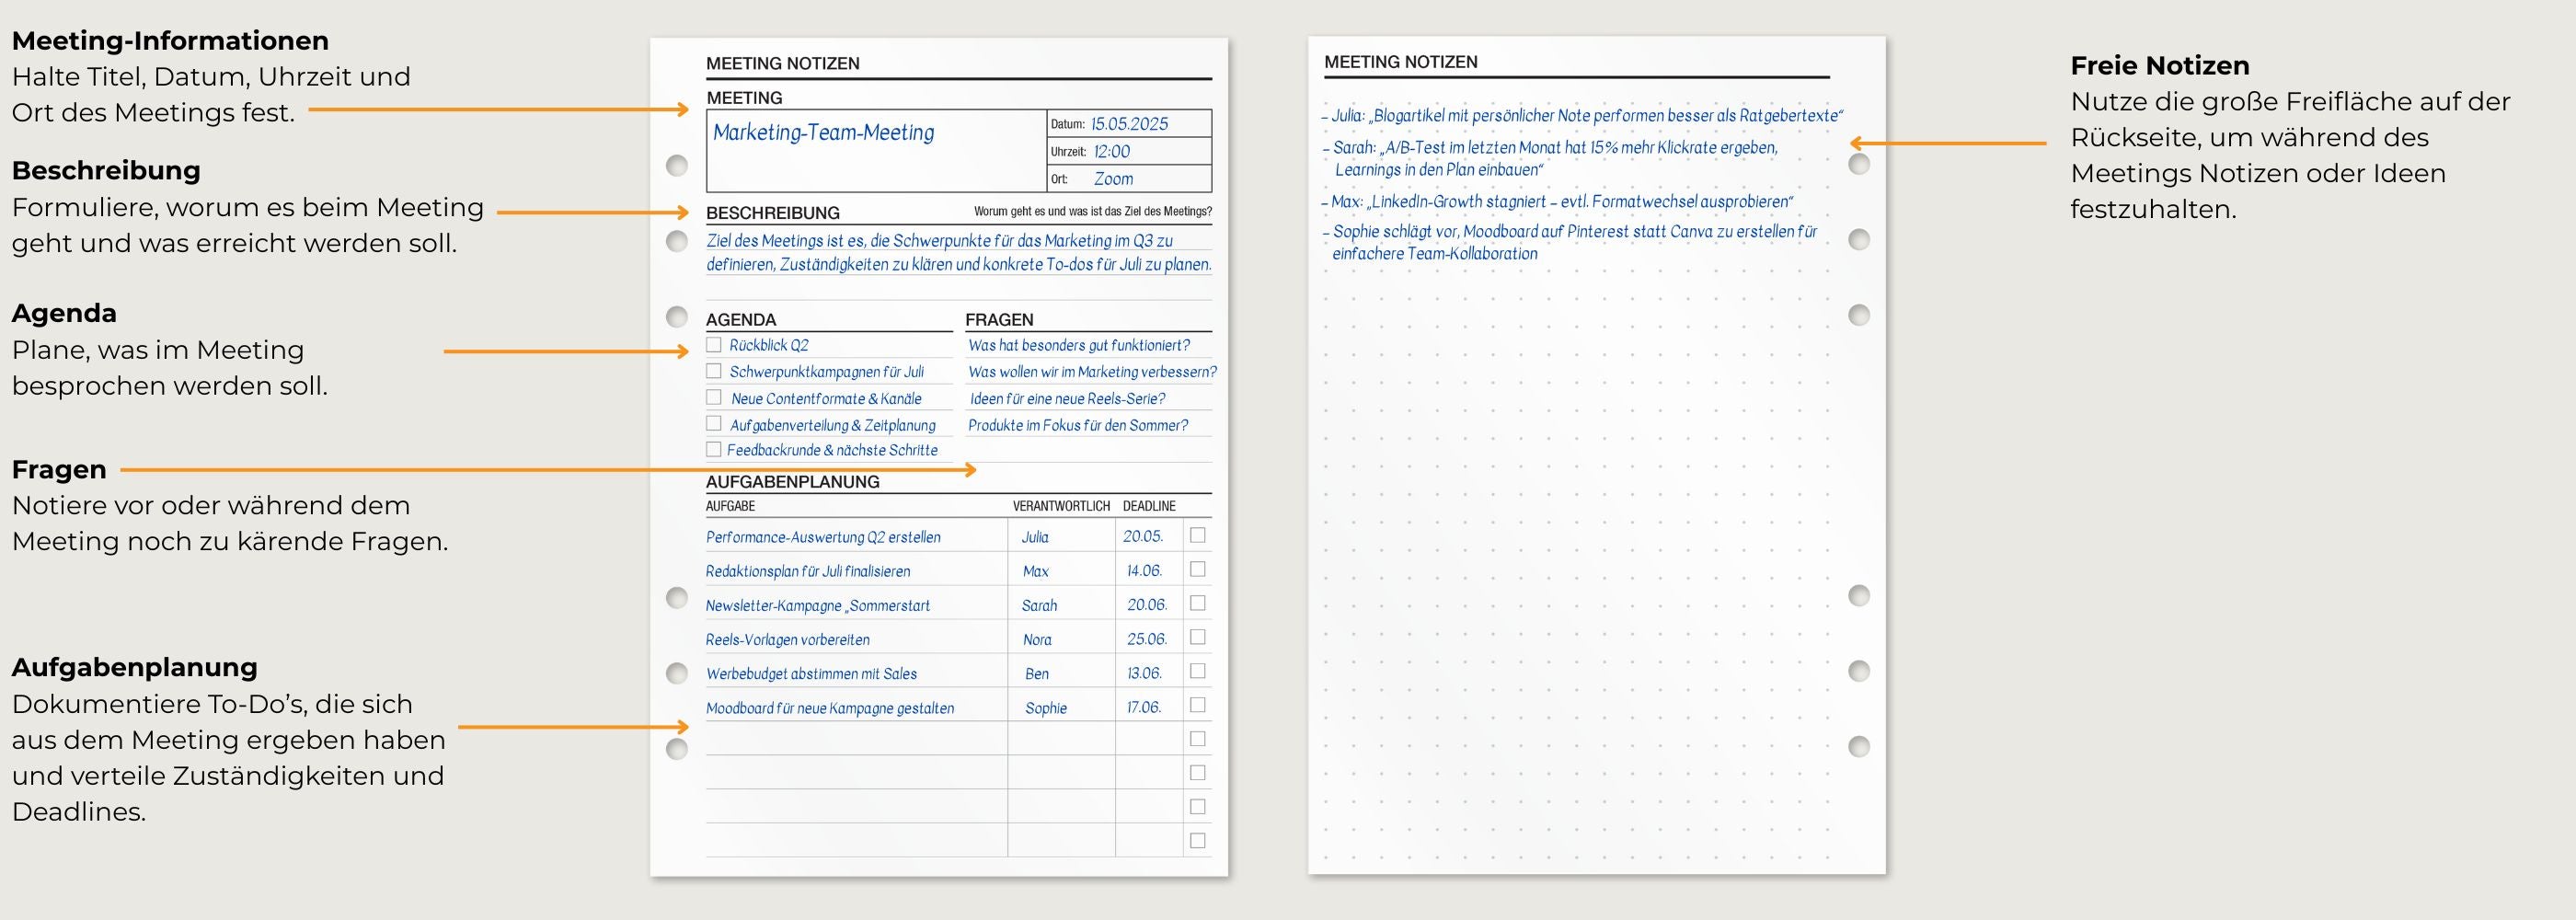2576x920 pixels.
Task: Click the 'Freie Notizen' heading
Action: [x=2159, y=66]
